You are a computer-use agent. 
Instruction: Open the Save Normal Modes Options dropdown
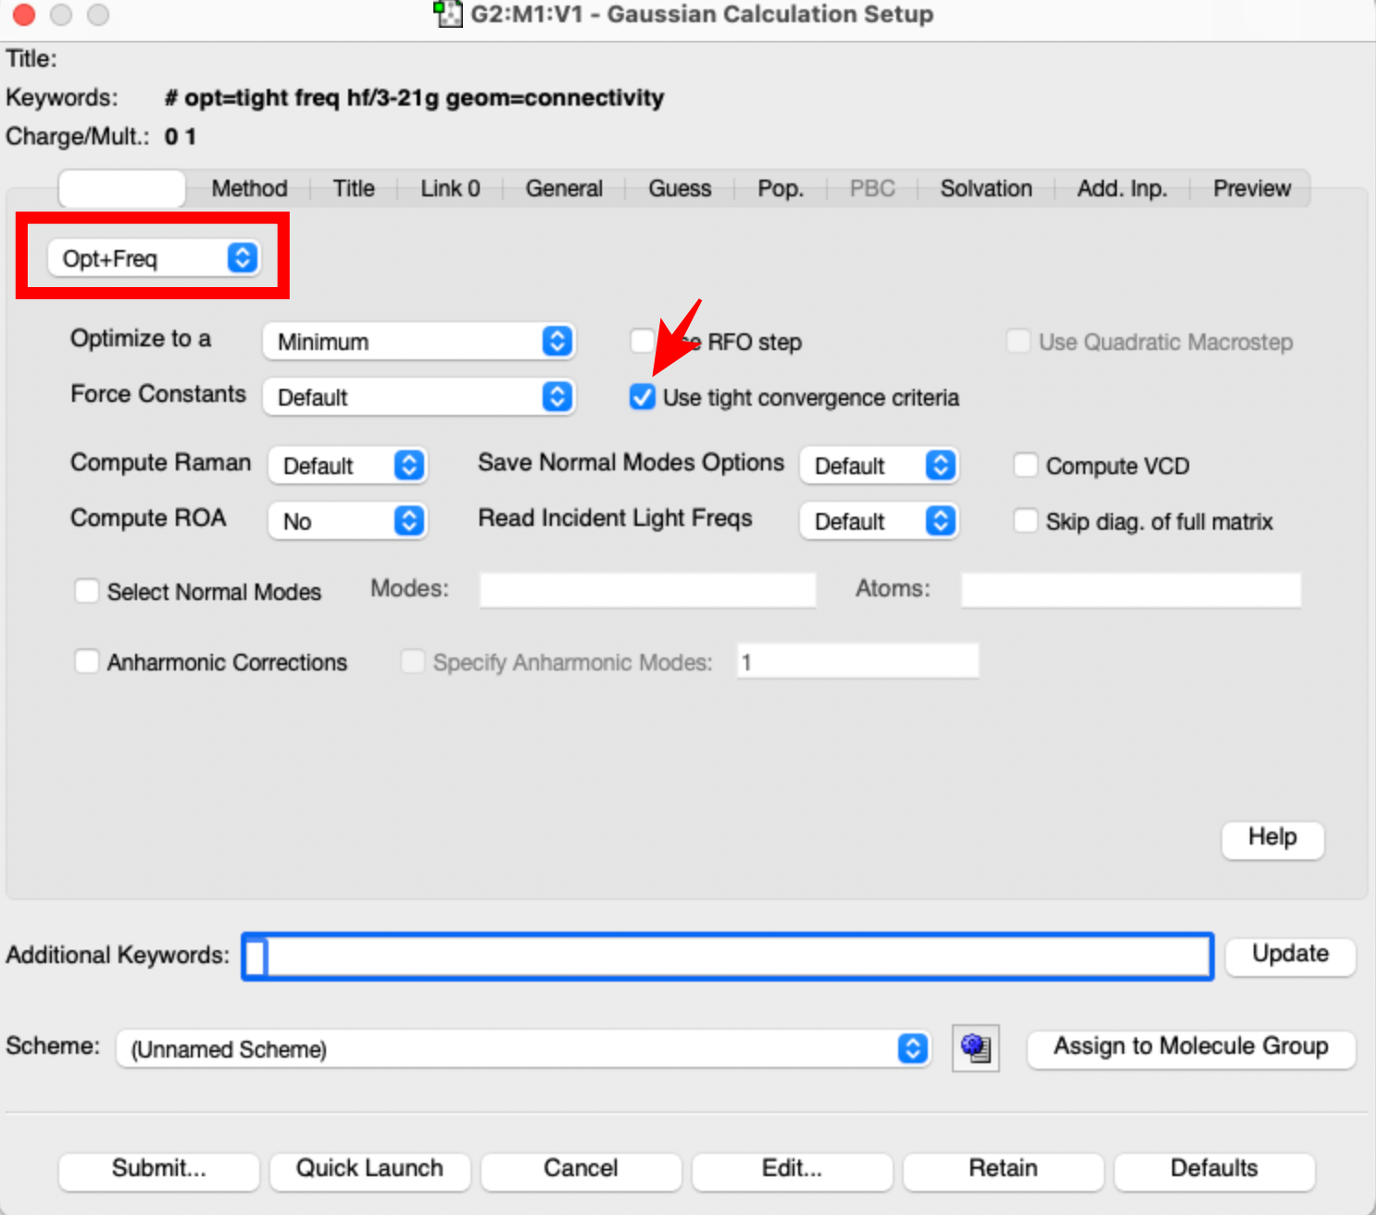[879, 465]
